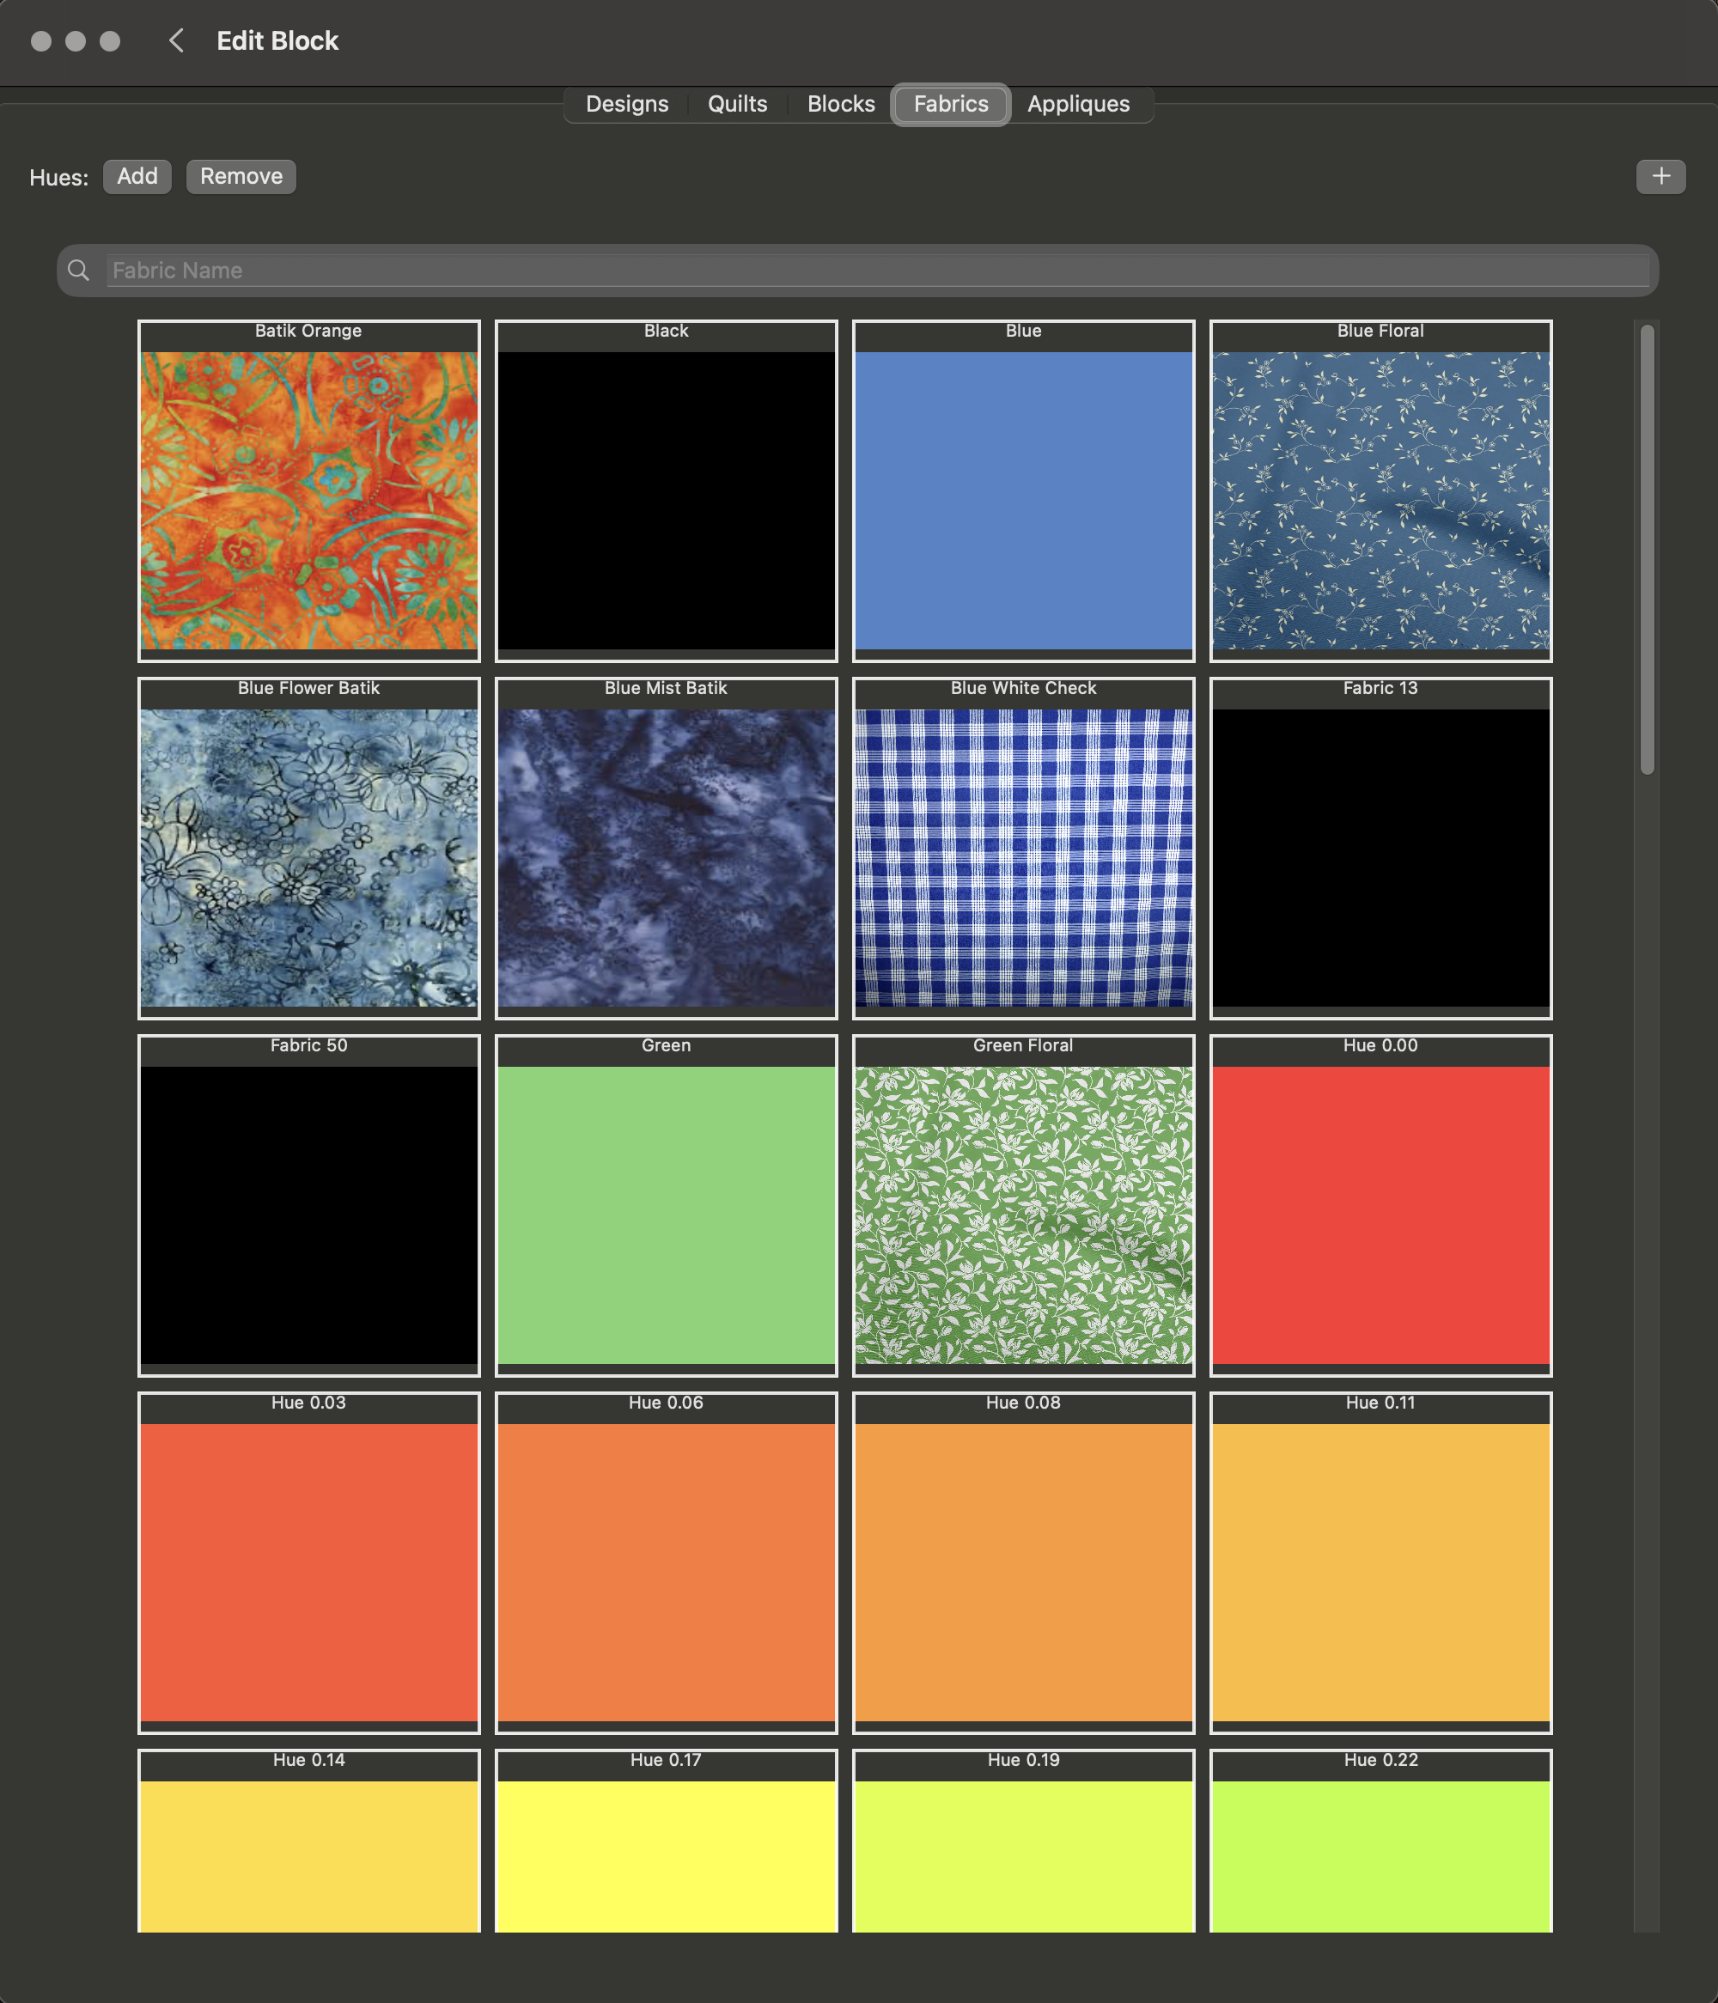Viewport: 1718px width, 2003px height.
Task: Pick the Green solid fabric
Action: (x=666, y=1205)
